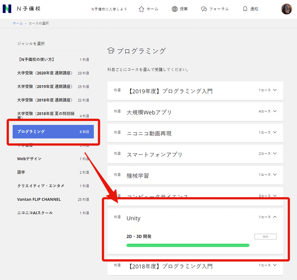
Task: Click the notification bell icon
Action: tap(245, 9)
